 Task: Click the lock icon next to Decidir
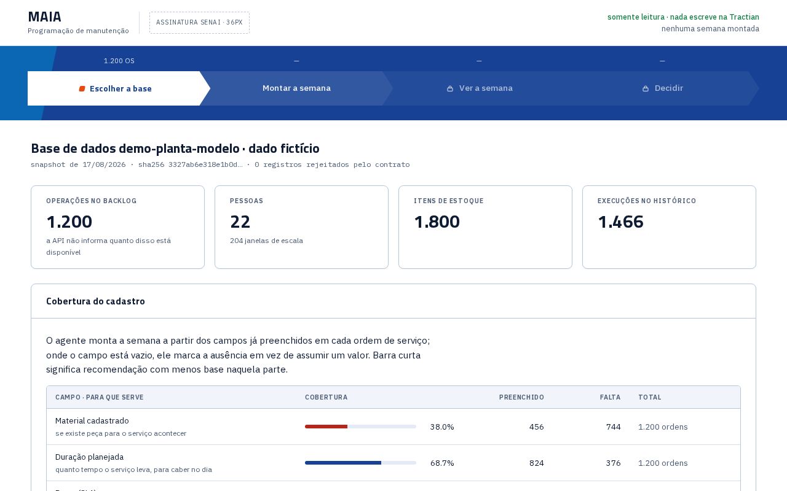coord(646,89)
